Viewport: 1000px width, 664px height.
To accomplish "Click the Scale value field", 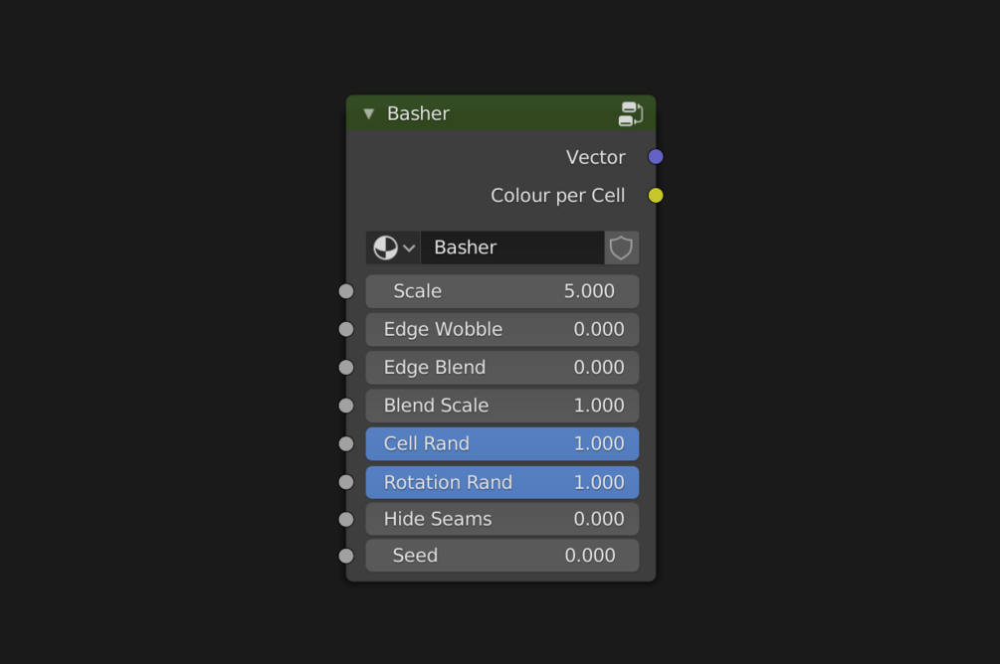I will coord(501,291).
